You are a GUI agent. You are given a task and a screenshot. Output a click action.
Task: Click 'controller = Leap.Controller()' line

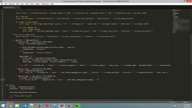point(22,89)
